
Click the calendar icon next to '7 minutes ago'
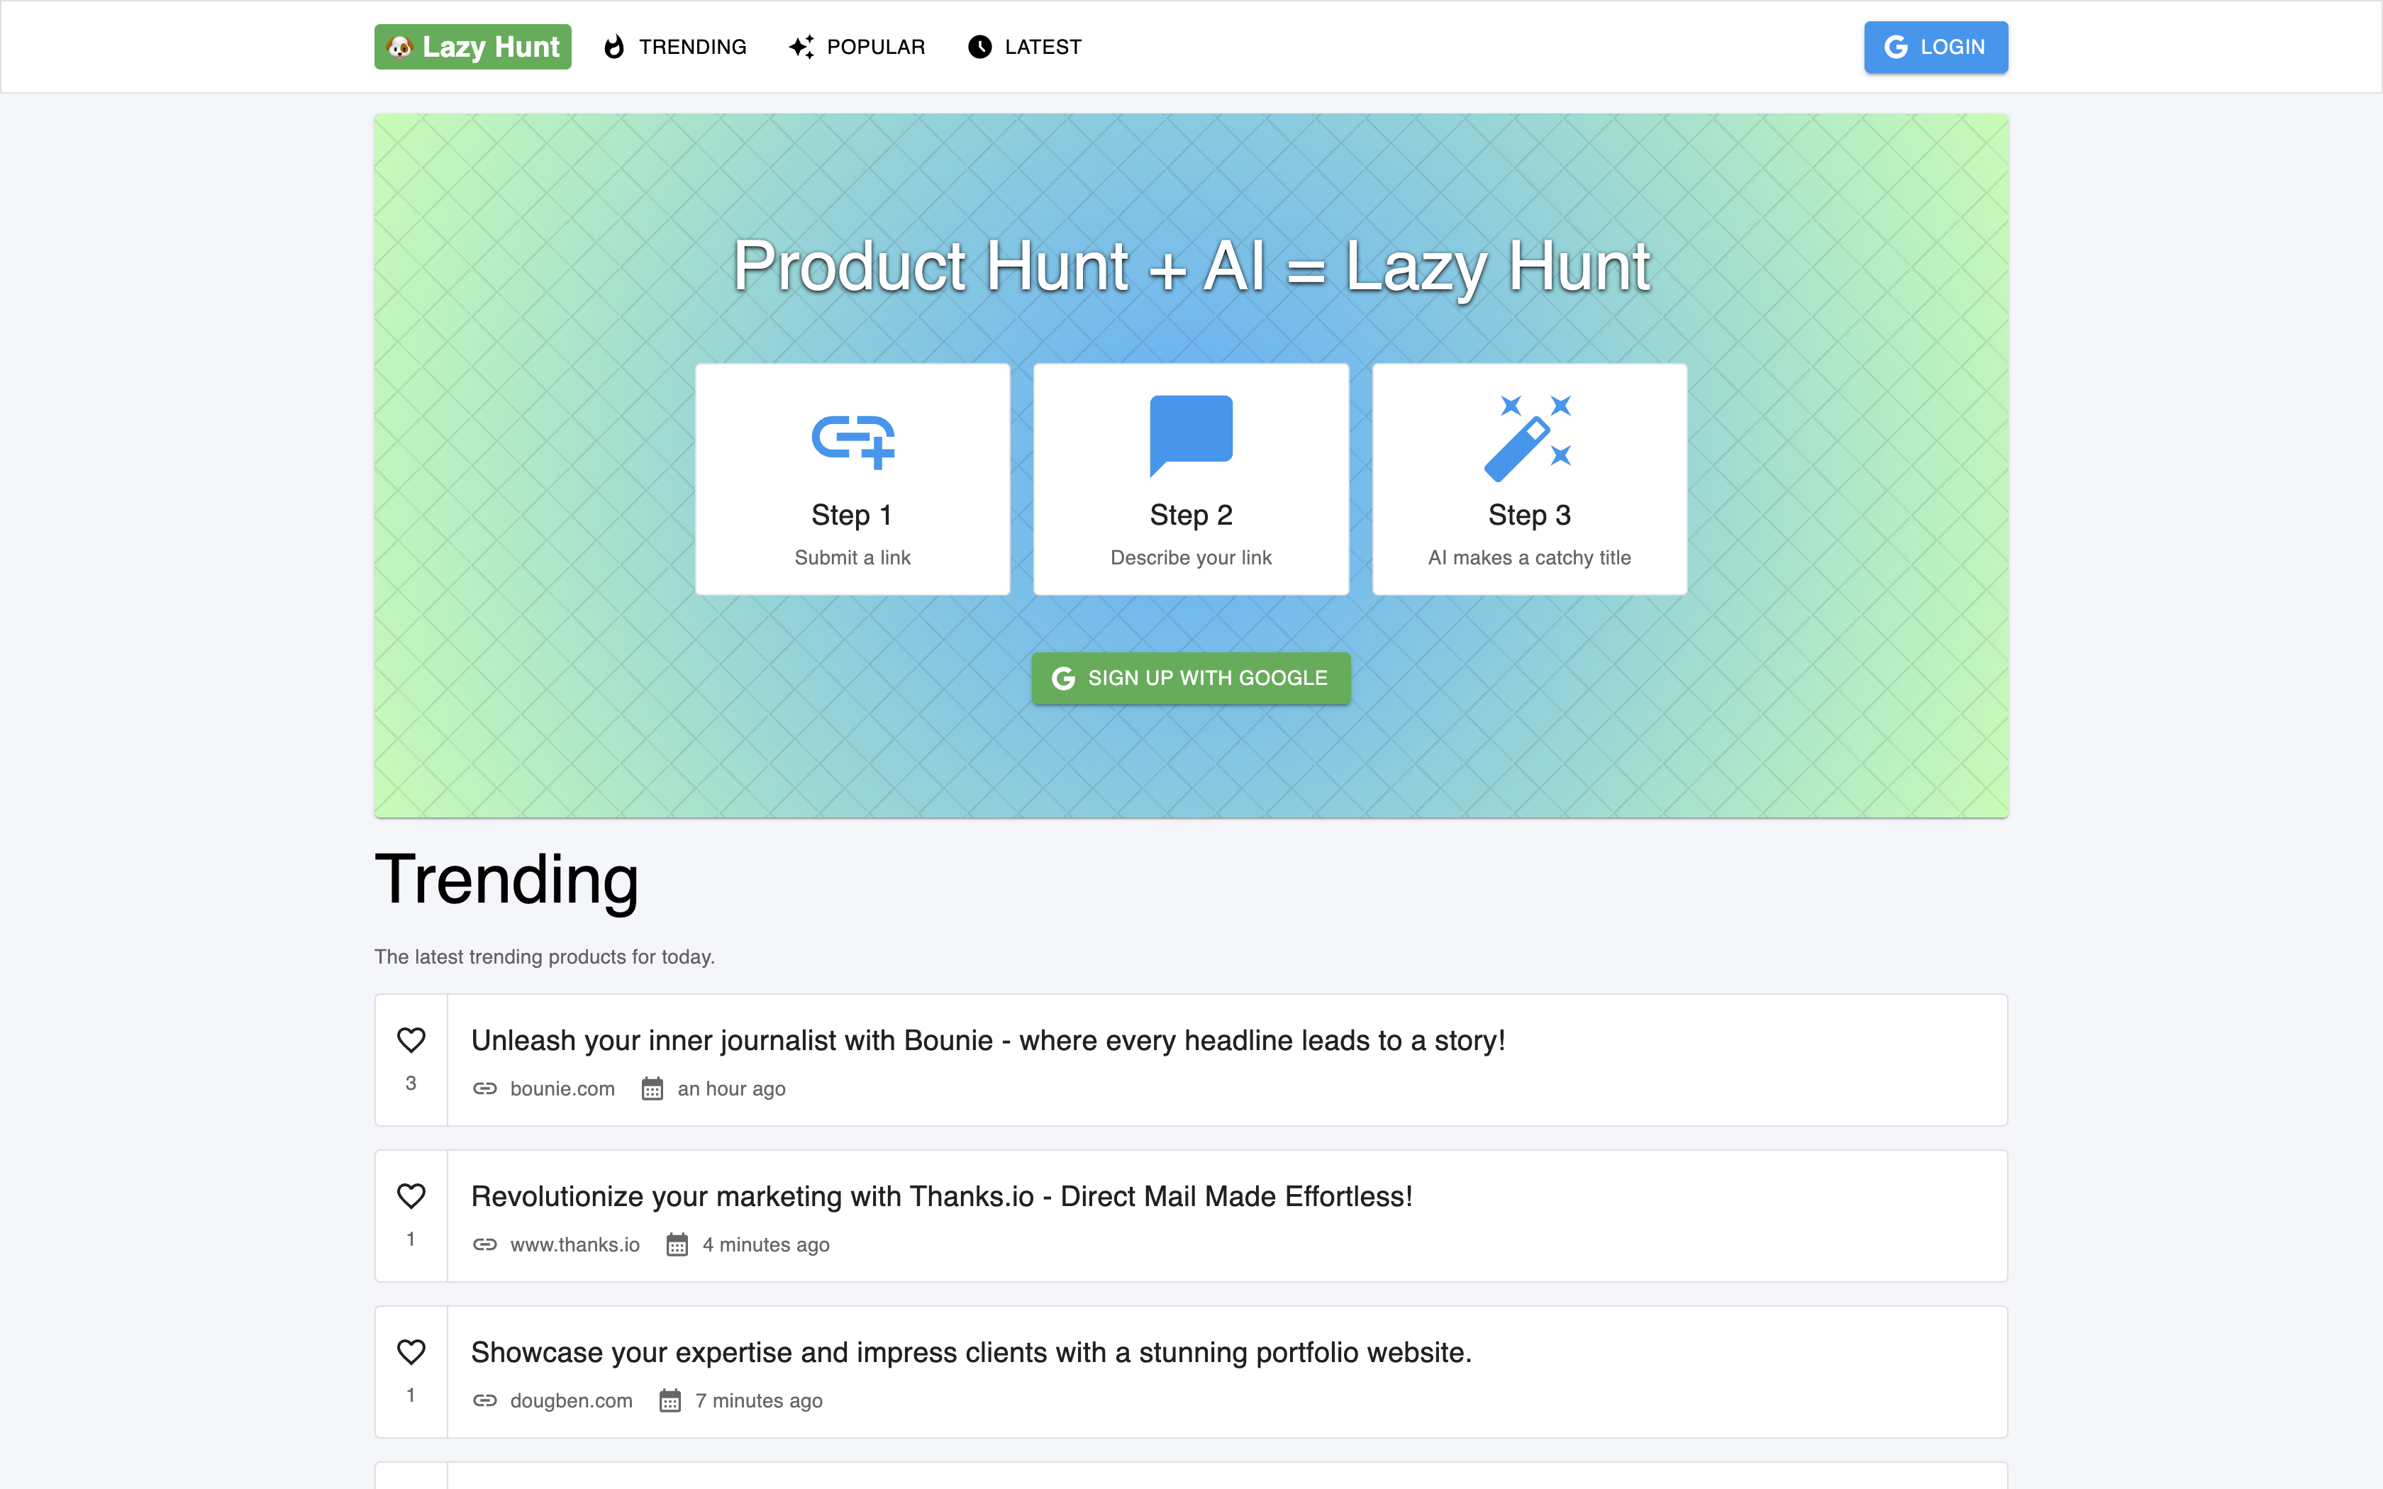pyautogui.click(x=671, y=1400)
